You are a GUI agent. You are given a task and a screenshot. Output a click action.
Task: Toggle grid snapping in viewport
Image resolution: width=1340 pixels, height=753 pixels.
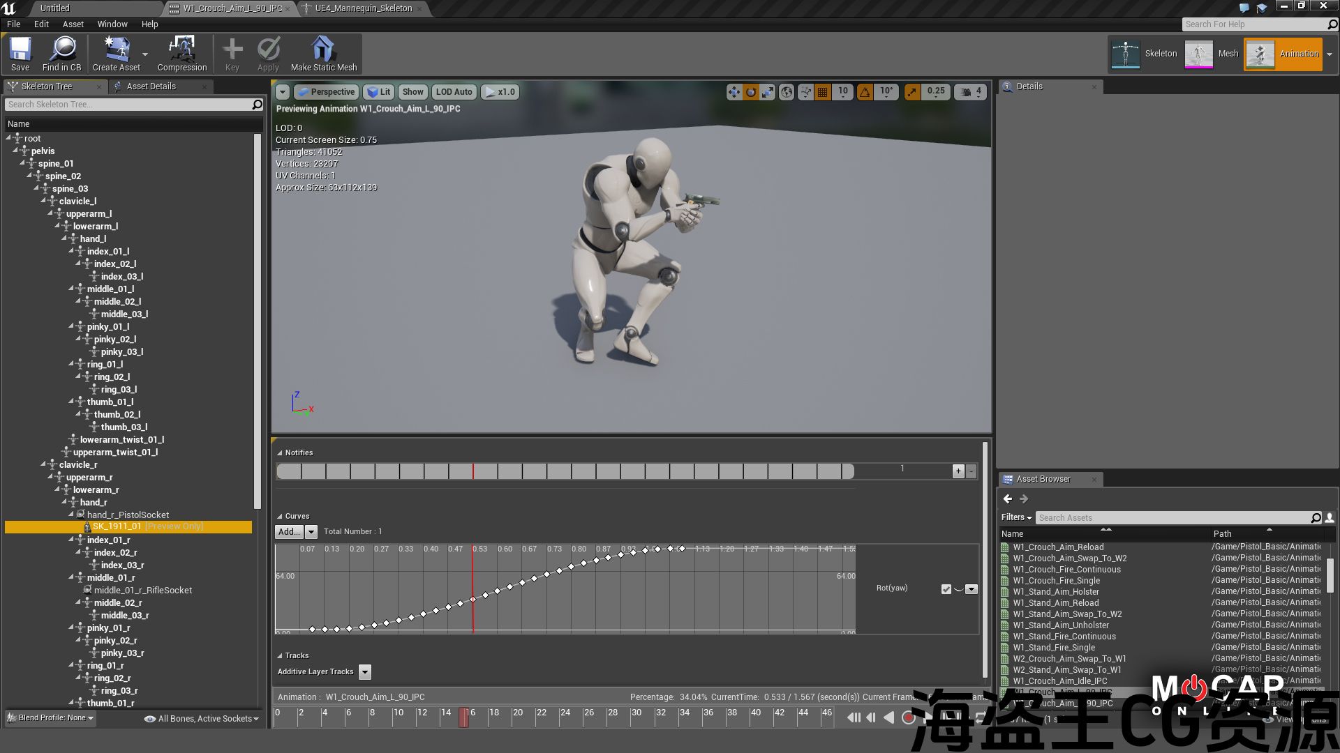pyautogui.click(x=823, y=92)
